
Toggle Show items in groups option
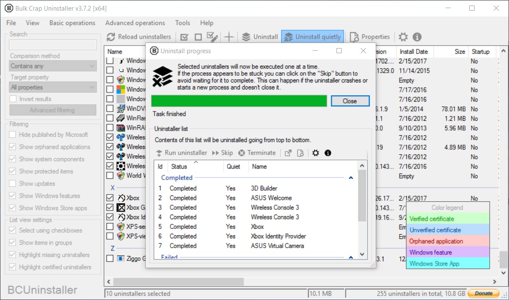tap(12, 243)
